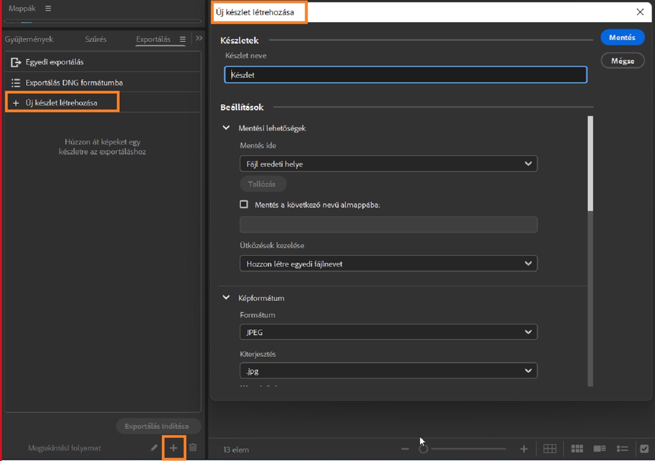Toggle the grid lock icon
This screenshot has height=461, width=655.
(x=550, y=449)
